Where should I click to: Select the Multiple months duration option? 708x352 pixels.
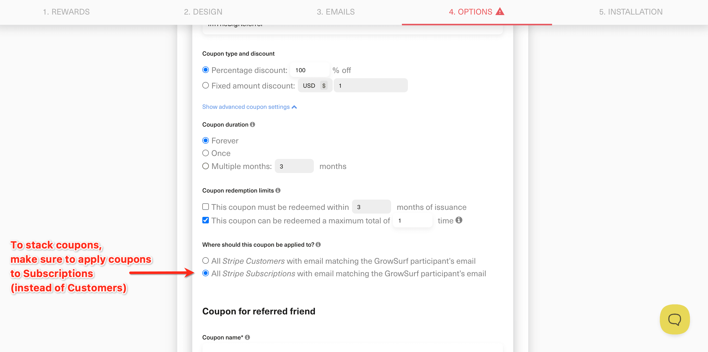205,166
